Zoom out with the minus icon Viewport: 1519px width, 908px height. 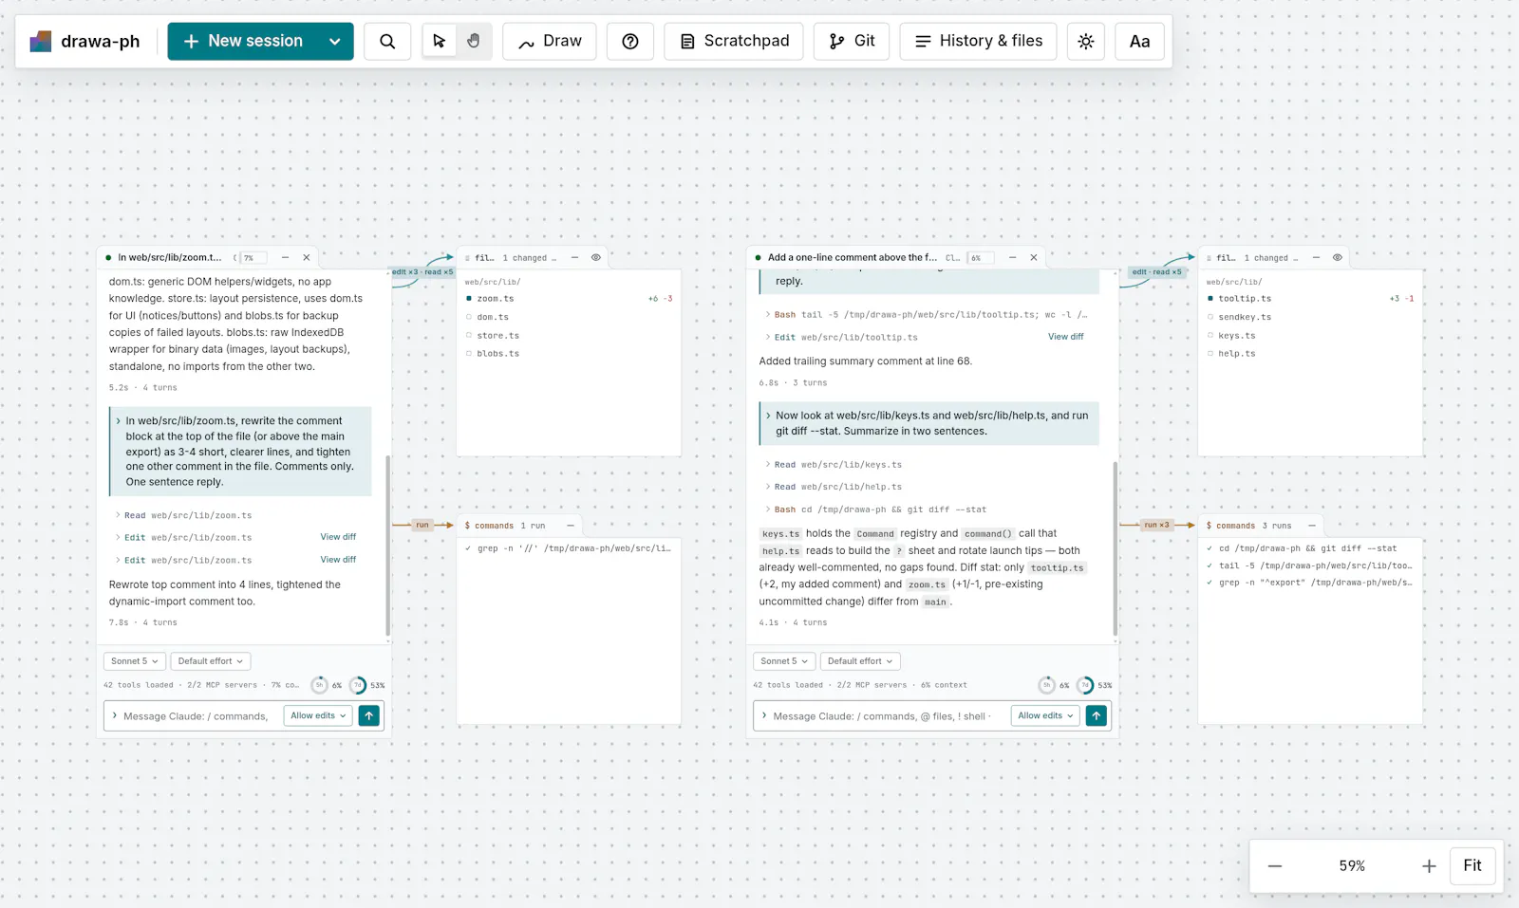click(1275, 865)
